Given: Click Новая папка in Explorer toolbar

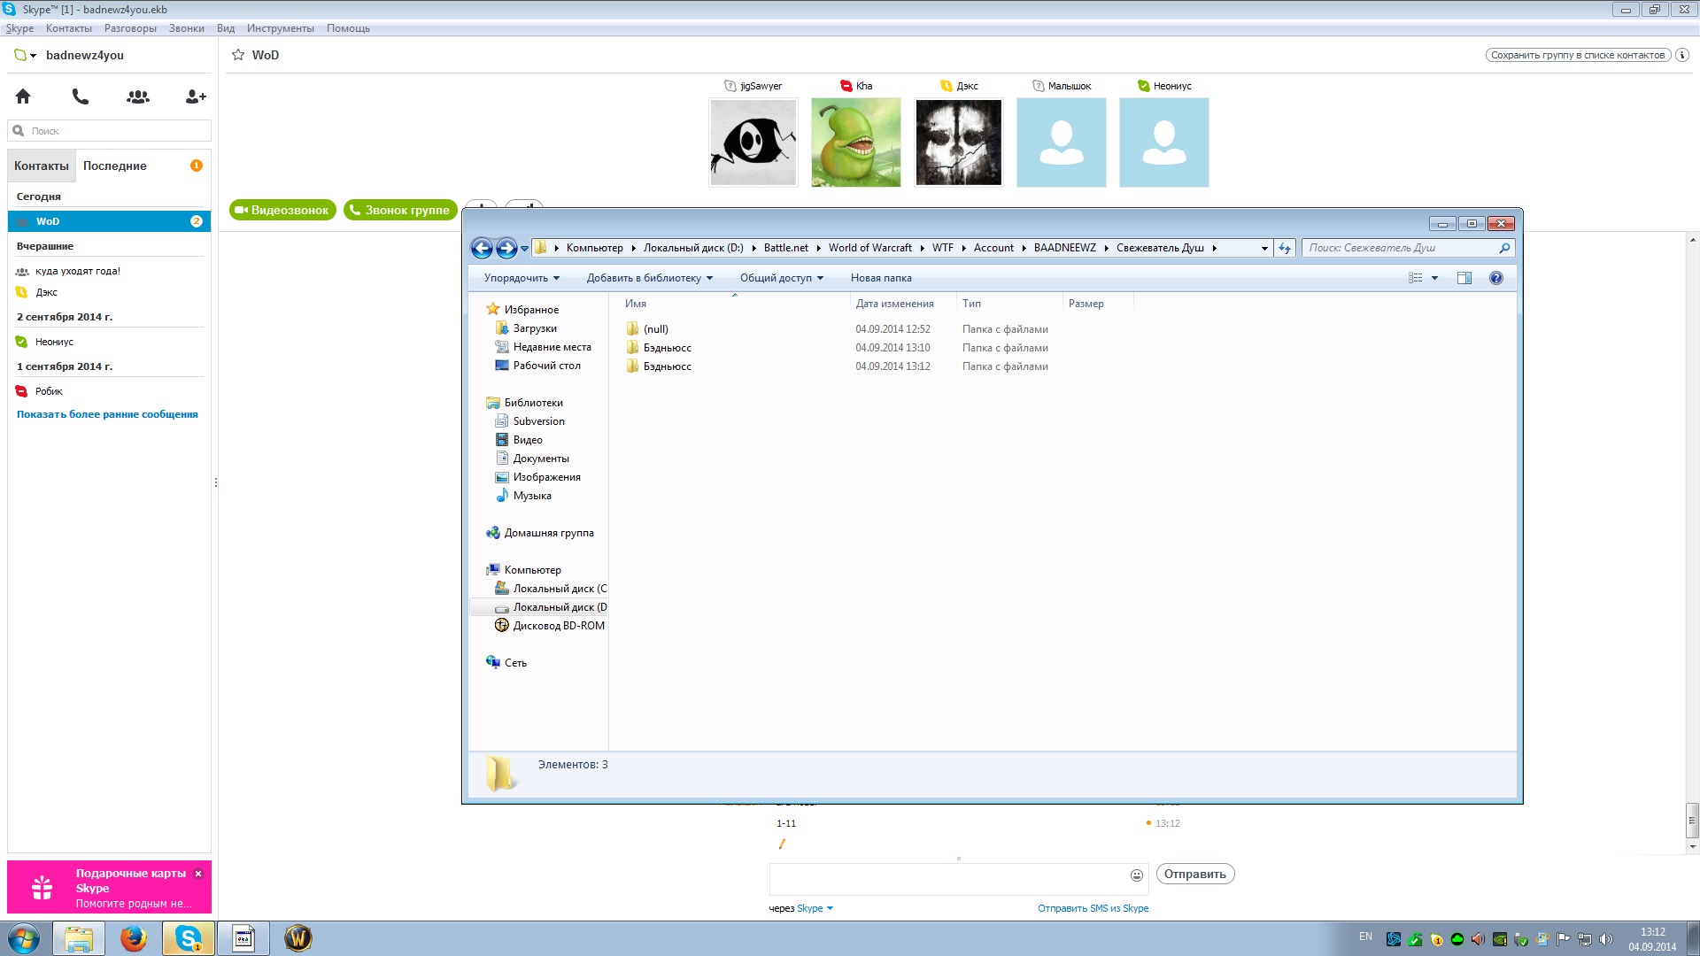Looking at the screenshot, I should pos(881,278).
